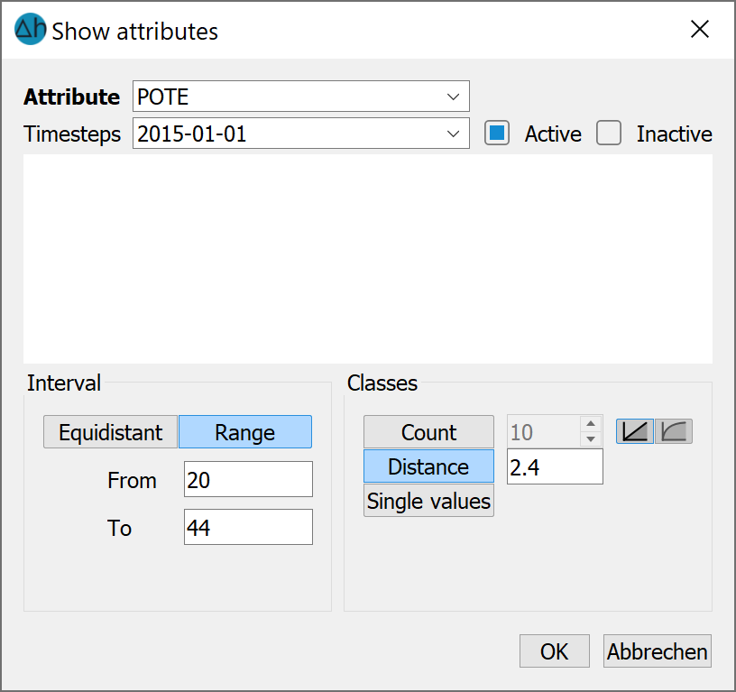Cancel with the Abbrechen button

[x=658, y=651]
